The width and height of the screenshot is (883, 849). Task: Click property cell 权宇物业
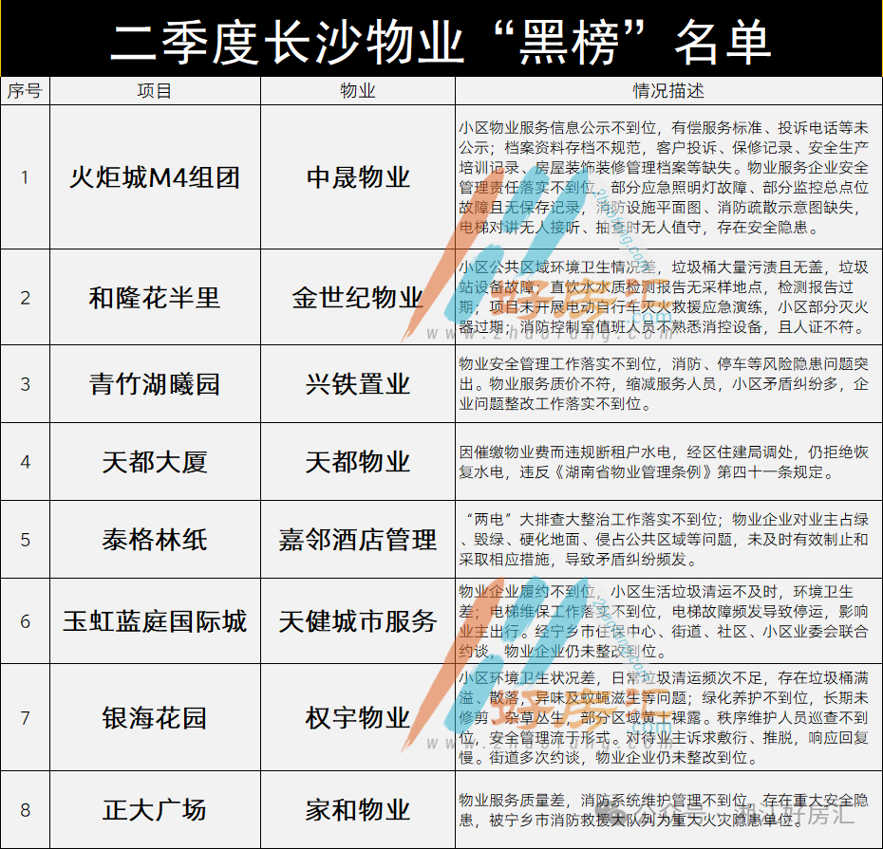click(358, 718)
